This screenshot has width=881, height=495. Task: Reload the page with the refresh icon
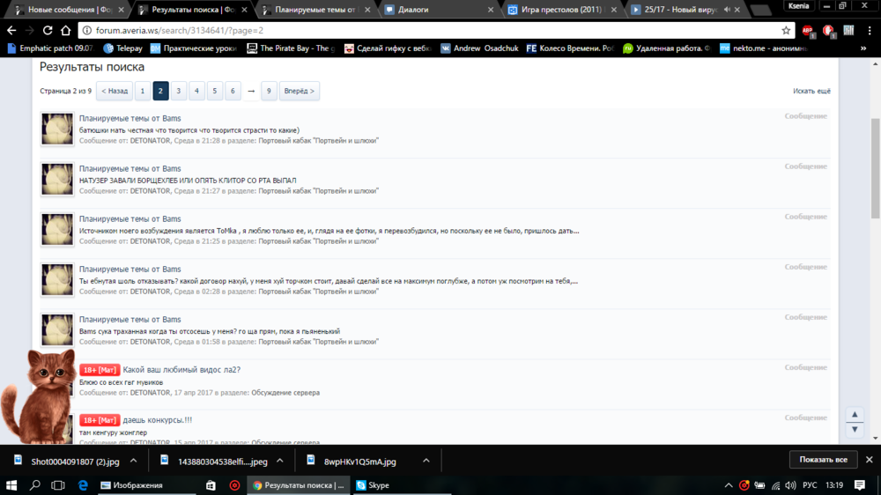pyautogui.click(x=48, y=30)
